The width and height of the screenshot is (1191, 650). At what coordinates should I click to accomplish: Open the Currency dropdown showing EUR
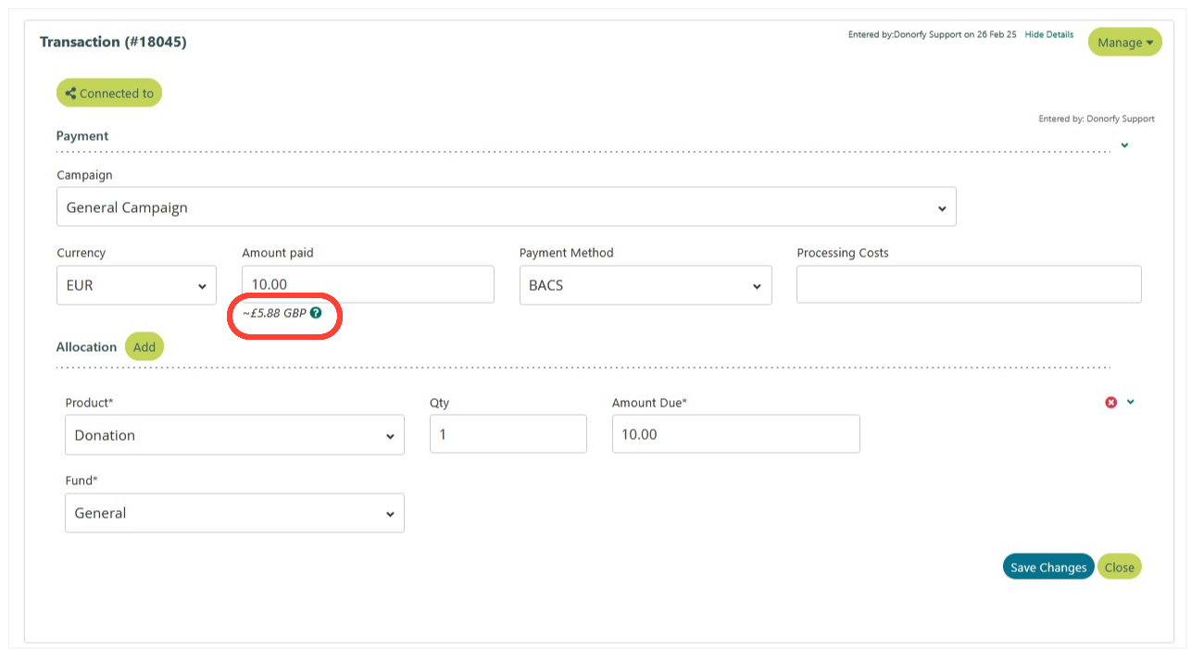(136, 285)
